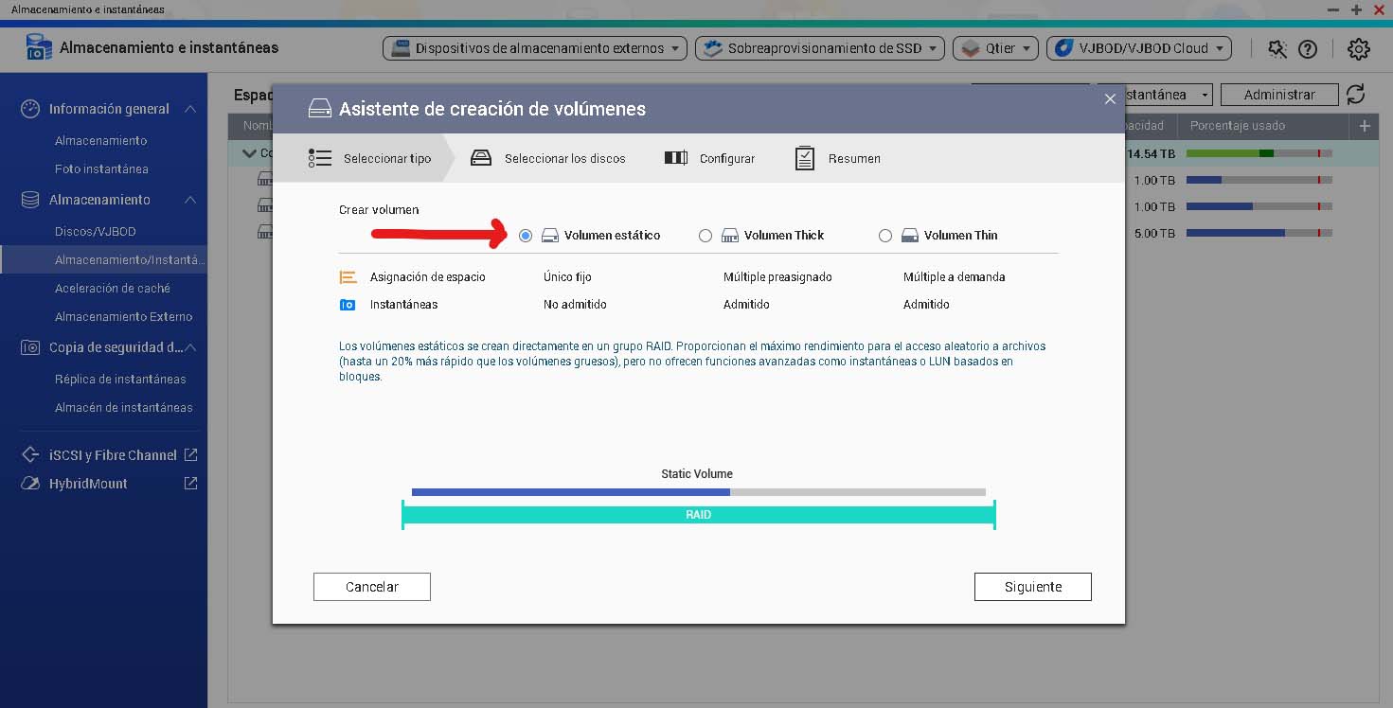Go to Aceleración de caché sidebar item
1393x708 pixels.
pos(112,289)
